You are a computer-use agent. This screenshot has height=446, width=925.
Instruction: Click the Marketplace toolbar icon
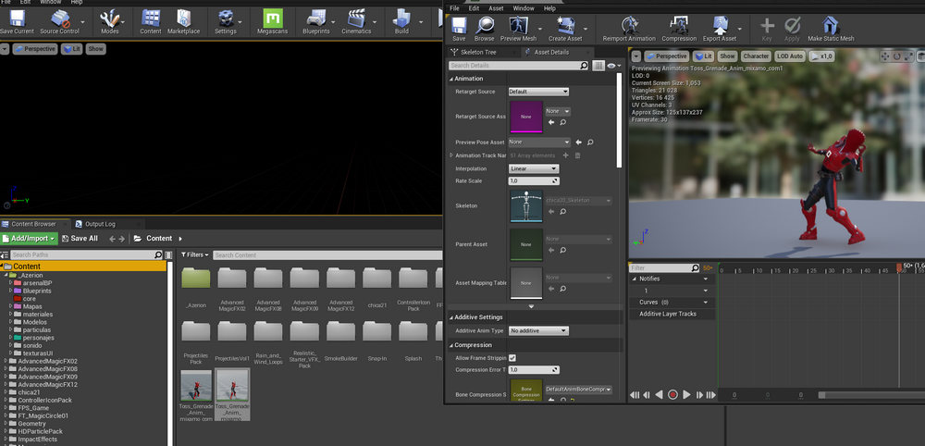coord(183,19)
